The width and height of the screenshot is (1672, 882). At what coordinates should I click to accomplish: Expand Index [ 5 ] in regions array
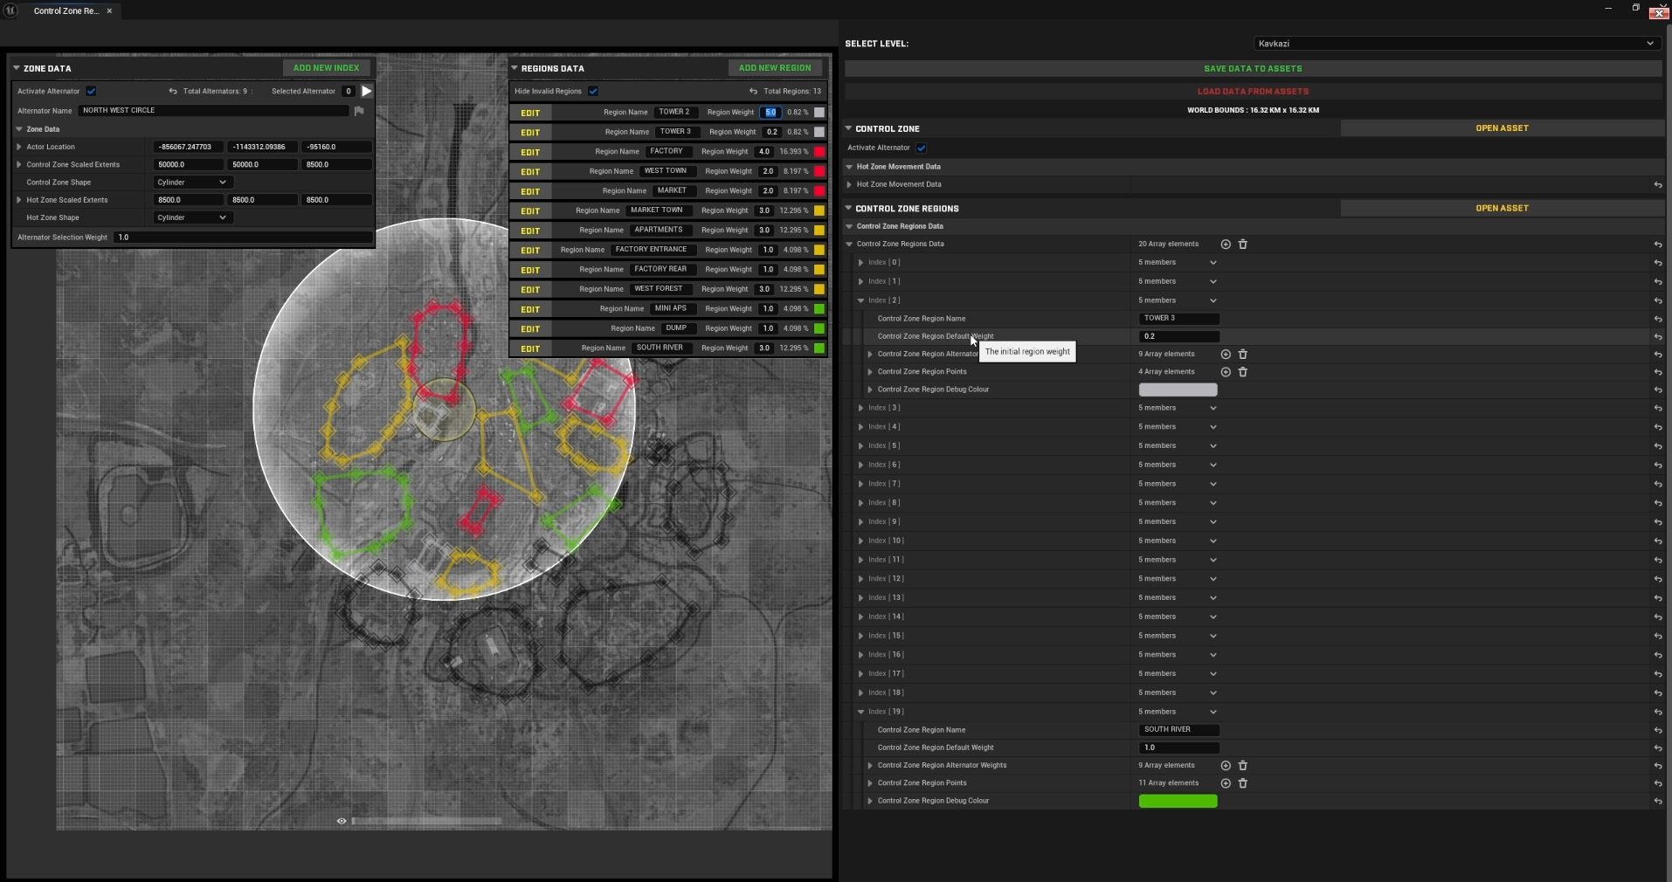861,446
